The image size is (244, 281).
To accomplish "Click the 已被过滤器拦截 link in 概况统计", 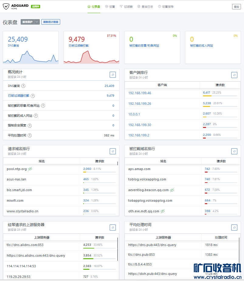I will tap(19, 96).
